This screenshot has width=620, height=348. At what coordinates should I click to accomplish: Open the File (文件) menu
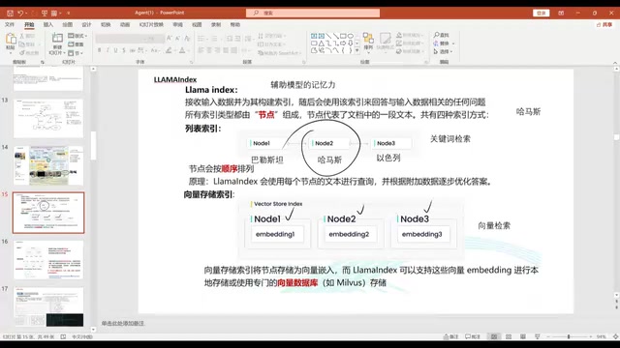[10, 24]
